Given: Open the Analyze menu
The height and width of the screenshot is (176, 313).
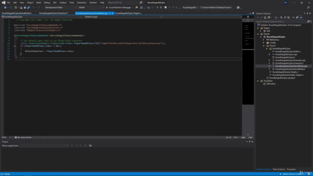Looking at the screenshot, I should (63, 2).
